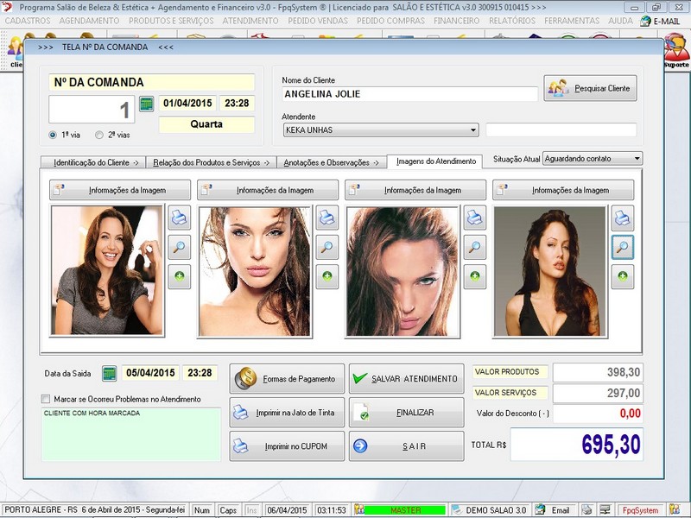Click the magnifier icon beside the fourth photo
Image resolution: width=691 pixels, height=518 pixels.
pyautogui.click(x=622, y=248)
